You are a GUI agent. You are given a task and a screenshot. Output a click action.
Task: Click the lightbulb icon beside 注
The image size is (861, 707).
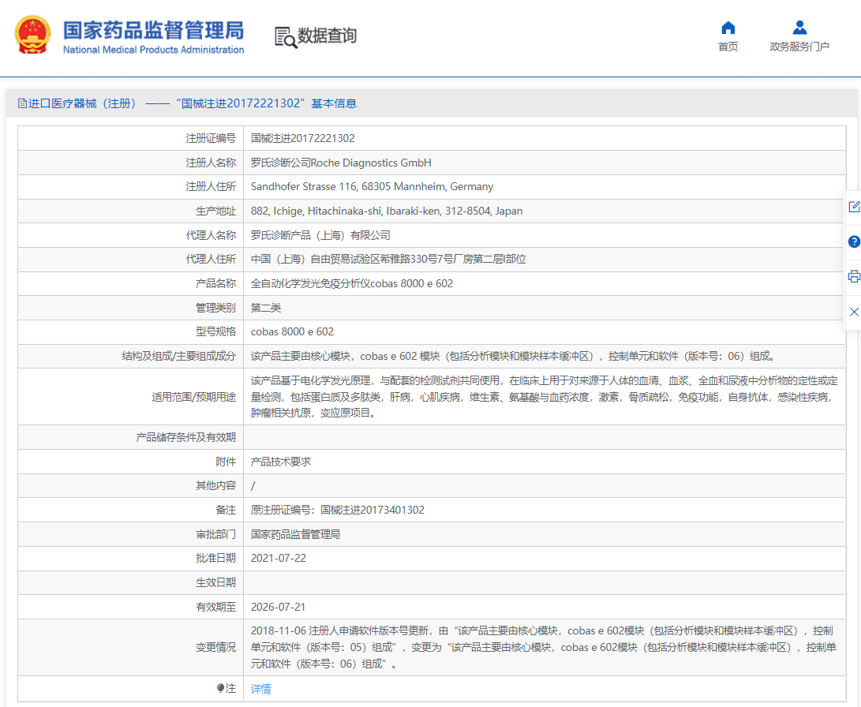pos(220,688)
